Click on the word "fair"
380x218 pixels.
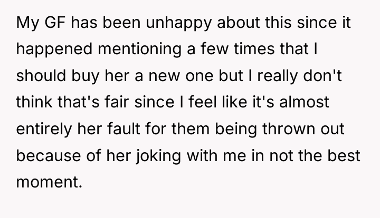(117, 102)
